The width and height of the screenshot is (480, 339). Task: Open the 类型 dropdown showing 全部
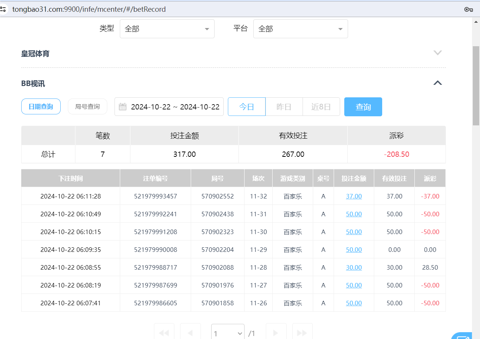pos(167,28)
